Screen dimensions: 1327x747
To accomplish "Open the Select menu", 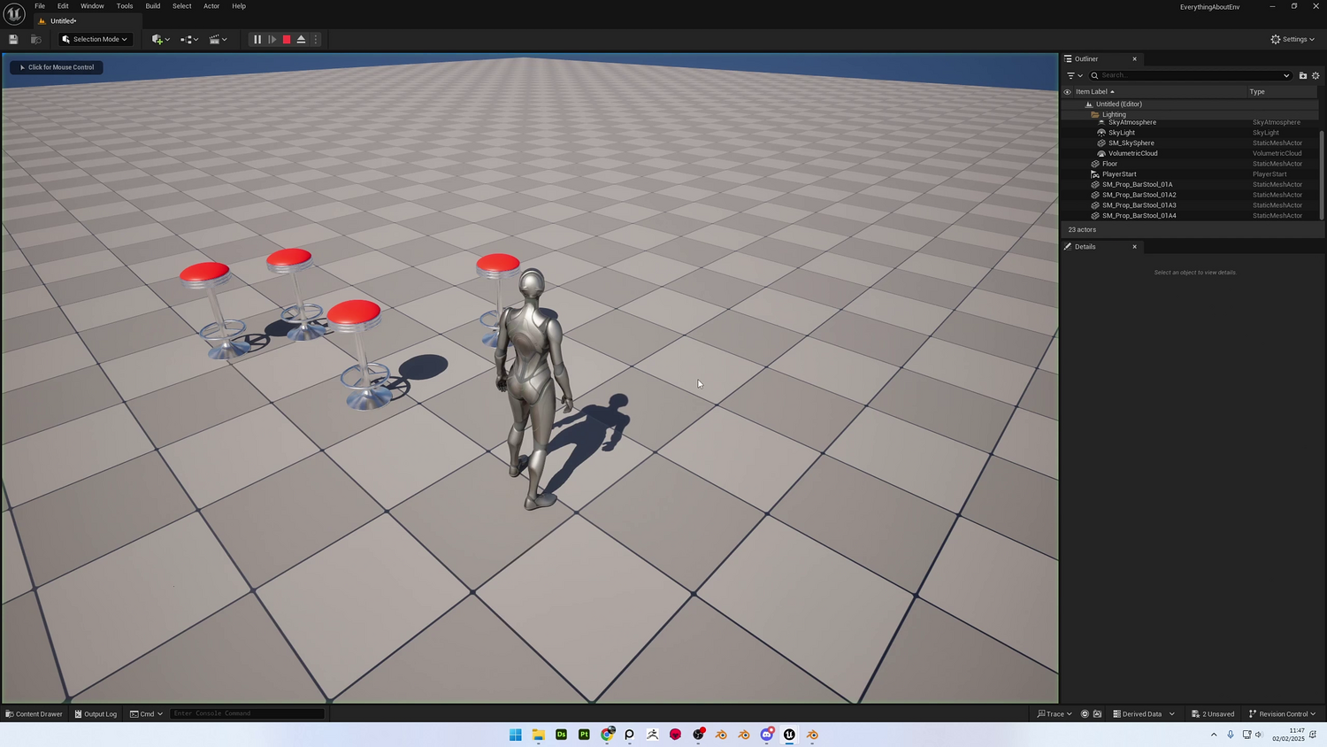I will (x=182, y=6).
